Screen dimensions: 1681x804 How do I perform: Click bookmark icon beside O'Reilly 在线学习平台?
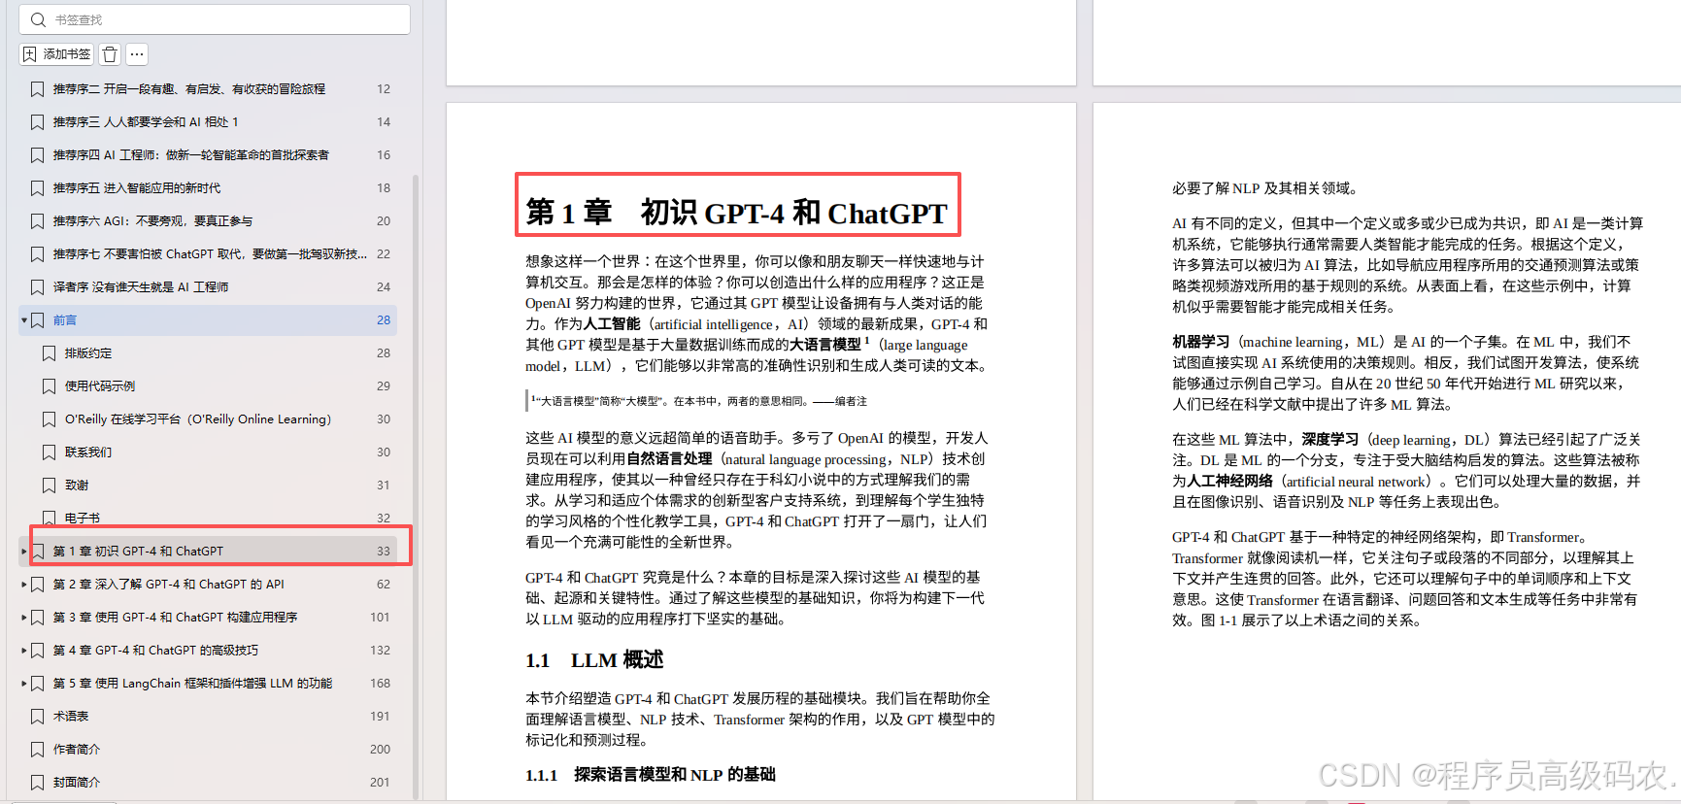coord(49,419)
